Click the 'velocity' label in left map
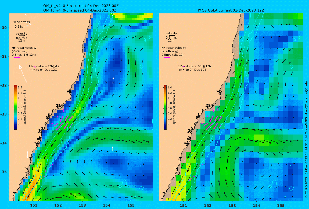Viewport: 309px width, 209px height. [21, 33]
